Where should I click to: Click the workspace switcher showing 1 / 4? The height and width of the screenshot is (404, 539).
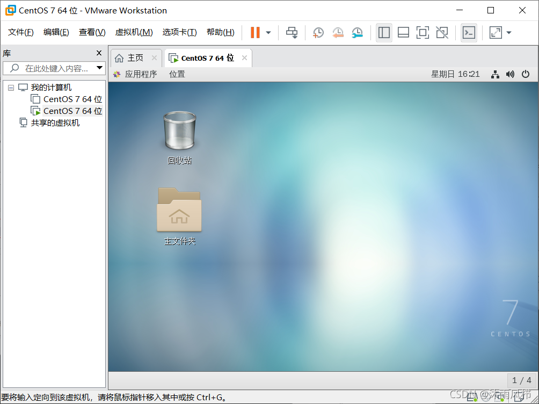[521, 380]
